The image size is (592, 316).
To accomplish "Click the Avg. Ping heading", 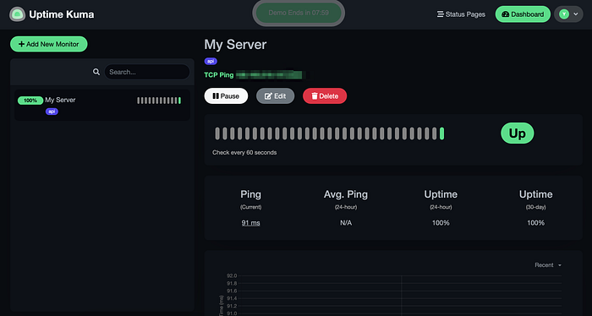I will point(346,194).
